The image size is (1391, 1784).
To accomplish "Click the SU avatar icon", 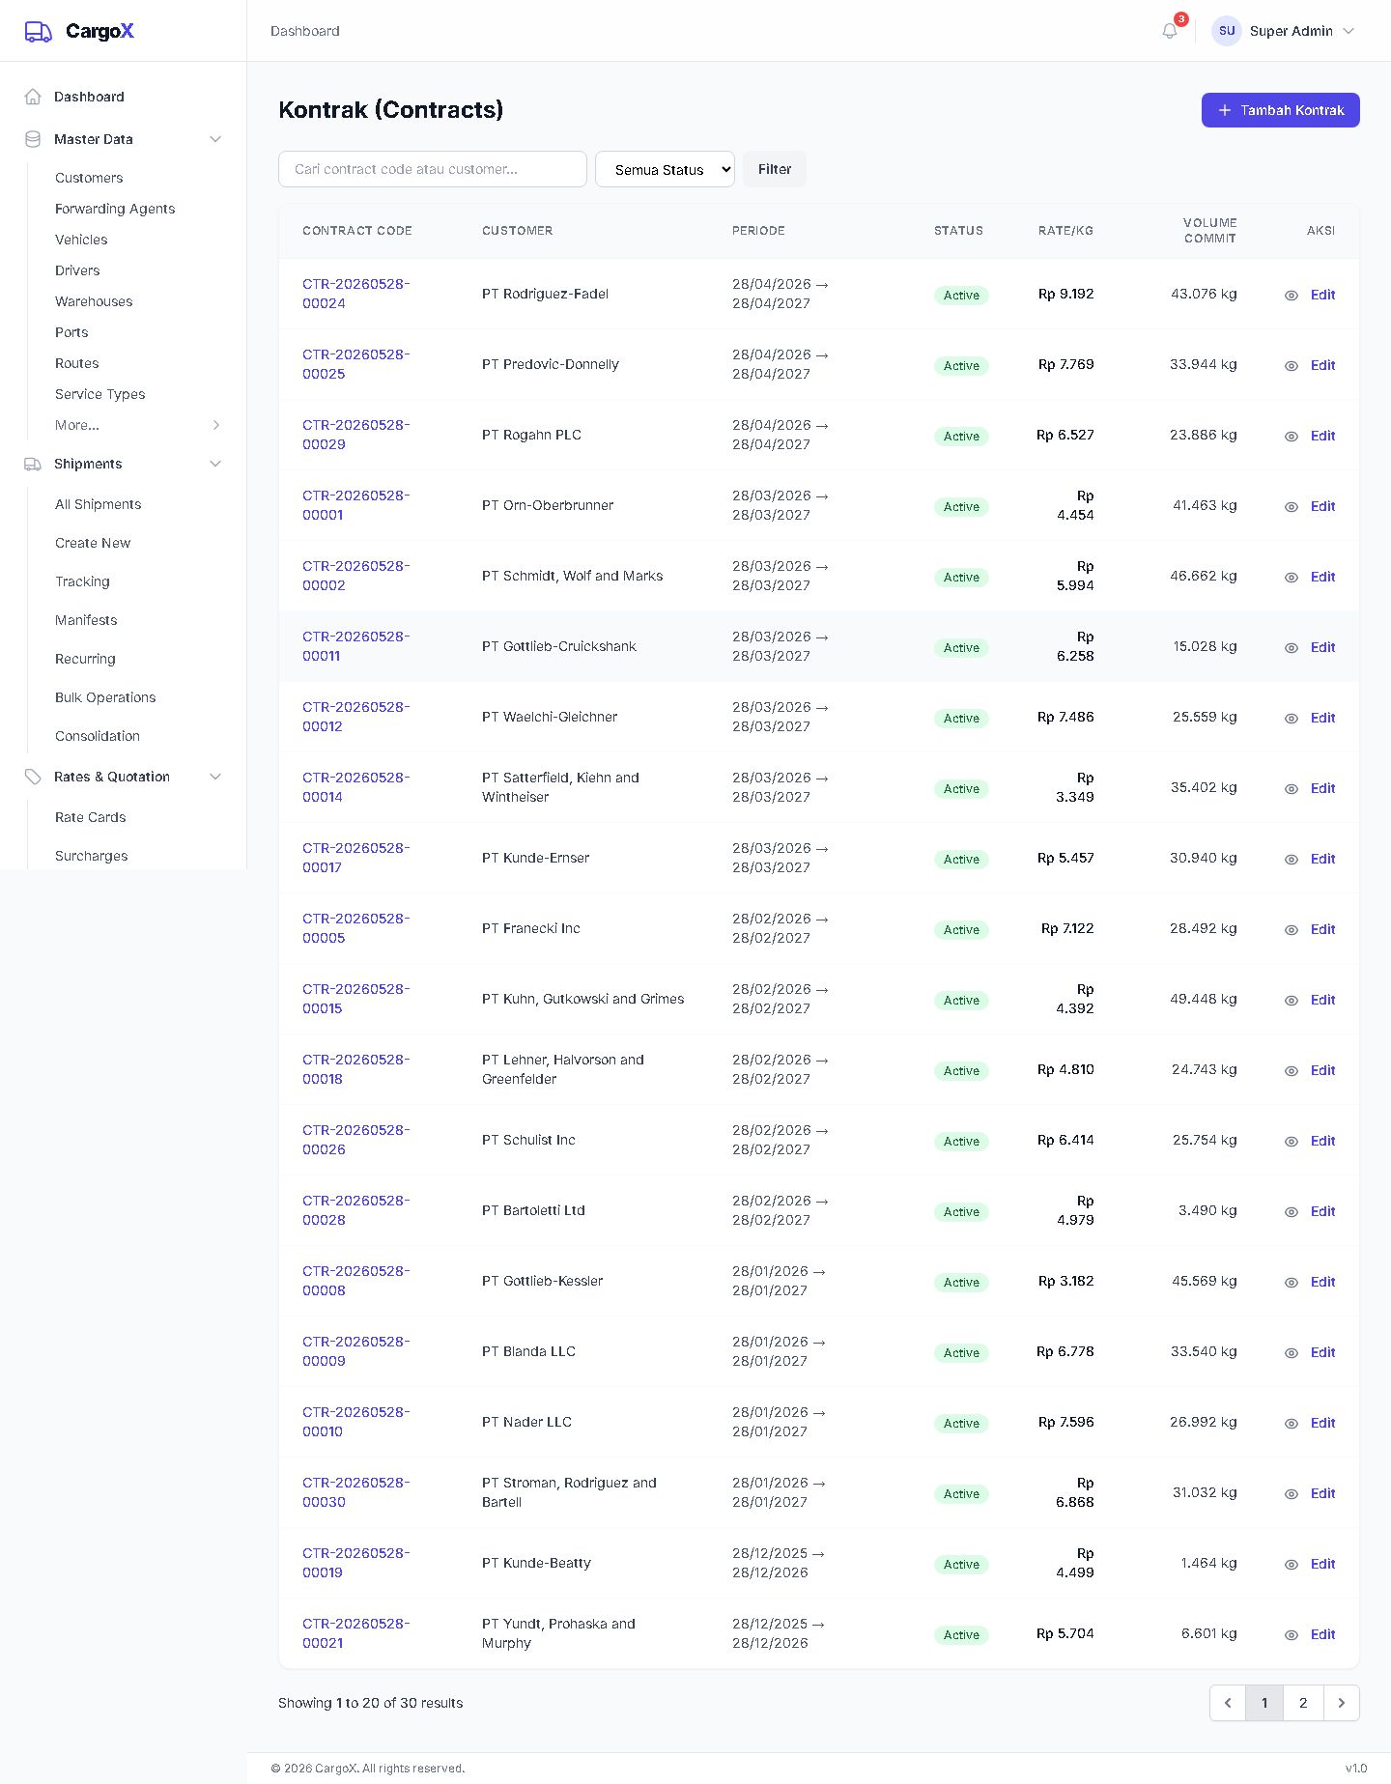I will coord(1227,31).
